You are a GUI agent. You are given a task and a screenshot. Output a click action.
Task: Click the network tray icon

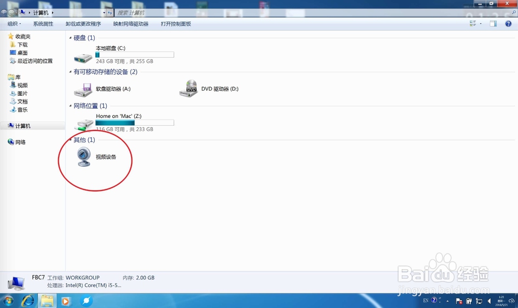click(479, 301)
